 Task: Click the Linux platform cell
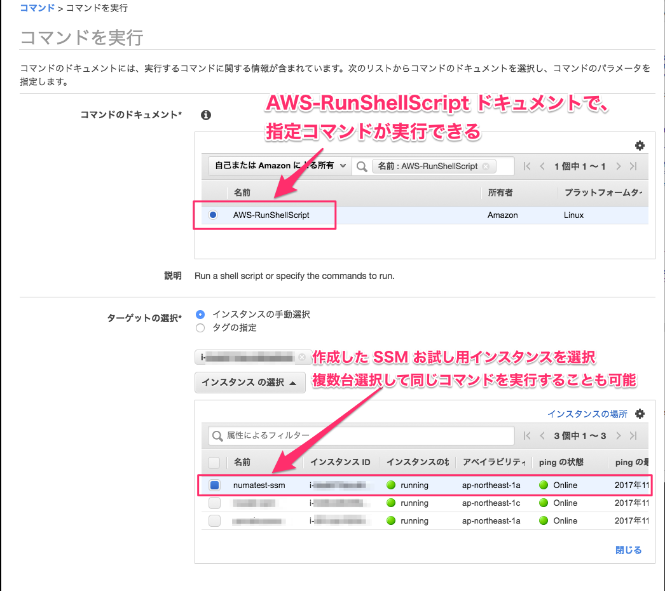(573, 215)
